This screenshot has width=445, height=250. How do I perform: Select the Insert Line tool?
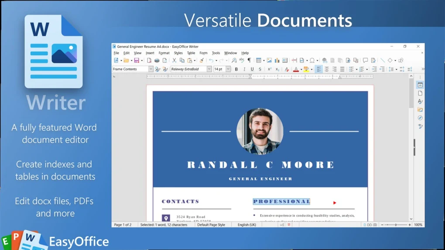pyautogui.click(x=383, y=61)
